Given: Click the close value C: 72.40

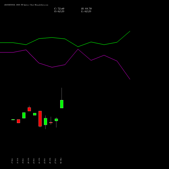Looking at the screenshot, I should [x=59, y=9].
